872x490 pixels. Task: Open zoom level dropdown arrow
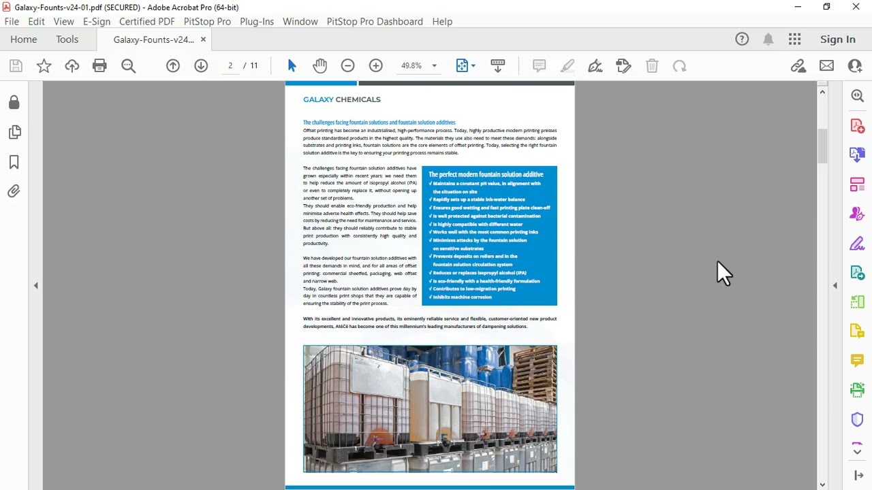[434, 66]
